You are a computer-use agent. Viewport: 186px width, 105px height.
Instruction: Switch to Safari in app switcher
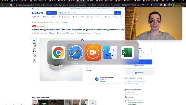point(76,52)
